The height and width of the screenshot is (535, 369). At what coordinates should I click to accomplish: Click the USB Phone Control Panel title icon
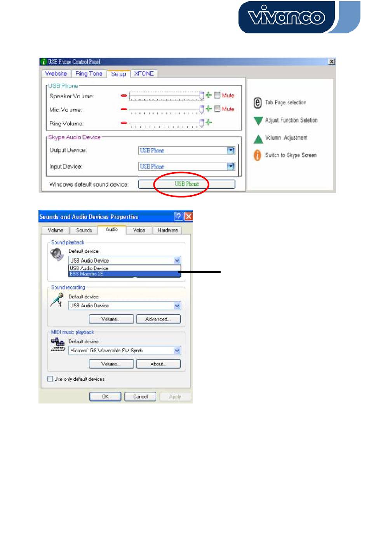pyautogui.click(x=44, y=62)
